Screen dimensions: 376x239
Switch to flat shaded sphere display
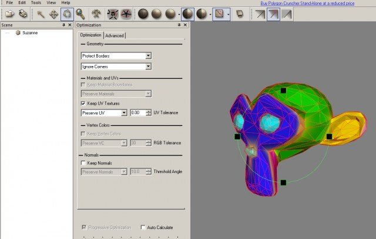coord(157,14)
